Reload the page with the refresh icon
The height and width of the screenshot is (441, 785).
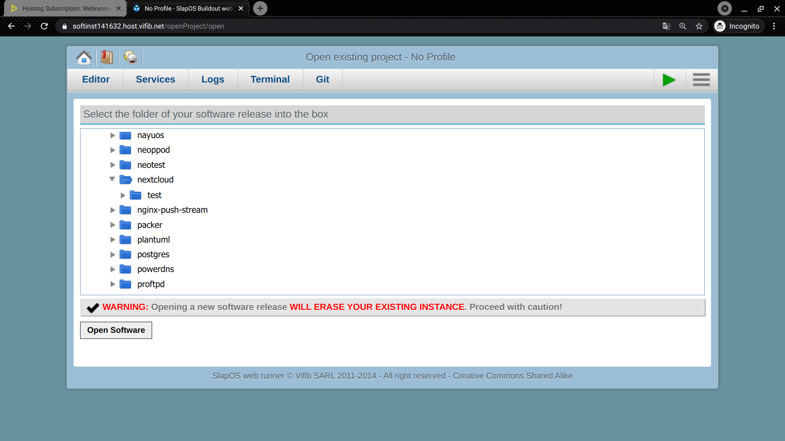(44, 26)
